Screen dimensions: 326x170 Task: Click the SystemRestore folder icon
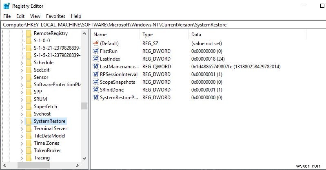pyautogui.click(x=29, y=121)
